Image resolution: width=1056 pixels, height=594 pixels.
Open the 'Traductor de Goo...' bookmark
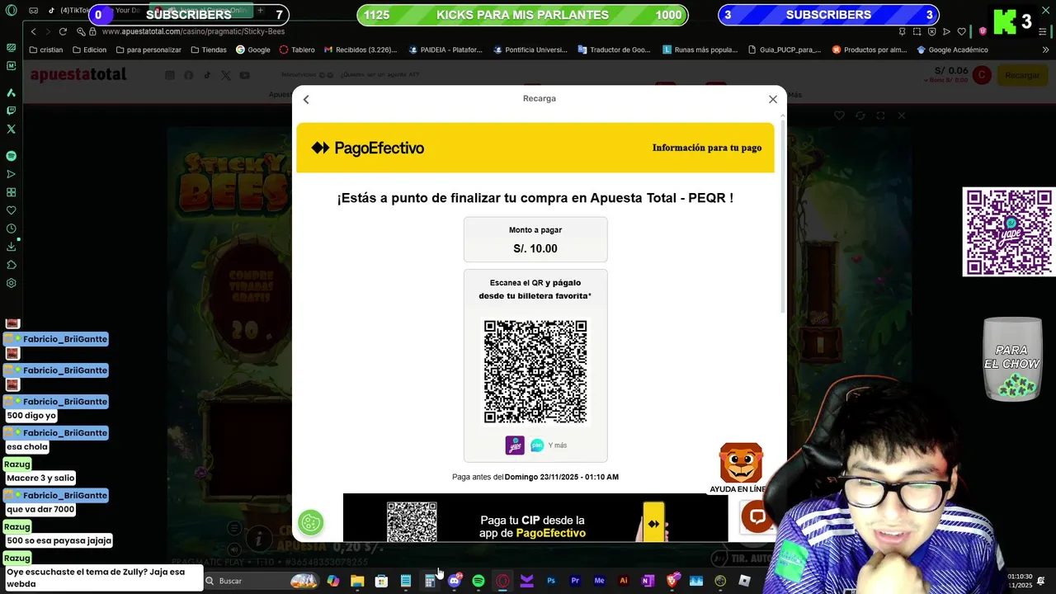coord(615,49)
